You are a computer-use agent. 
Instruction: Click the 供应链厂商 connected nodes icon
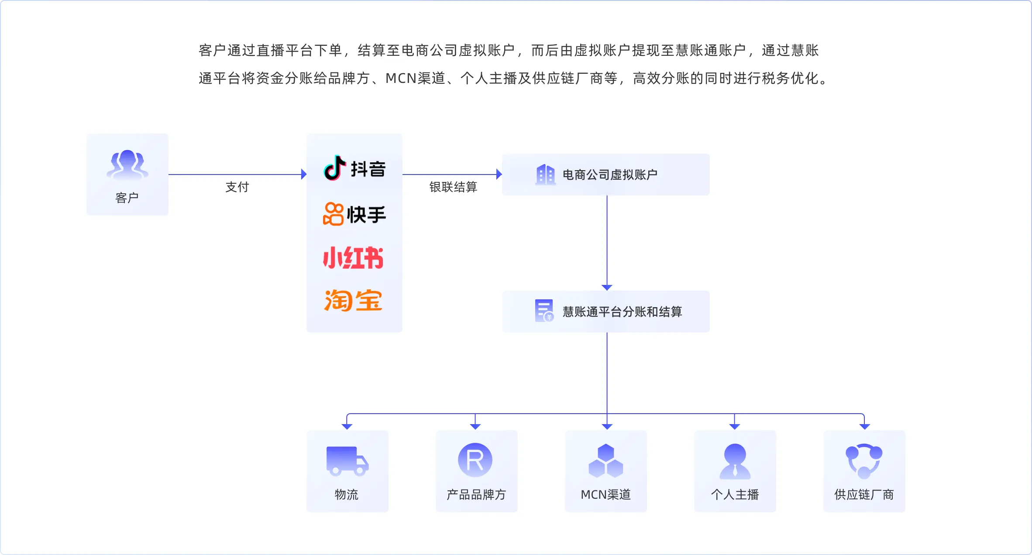(864, 461)
